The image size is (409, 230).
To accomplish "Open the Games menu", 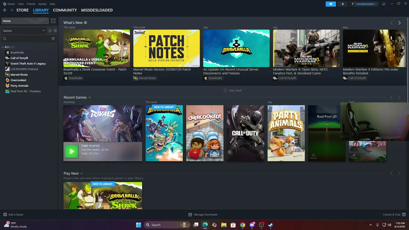I will (x=42, y=4).
